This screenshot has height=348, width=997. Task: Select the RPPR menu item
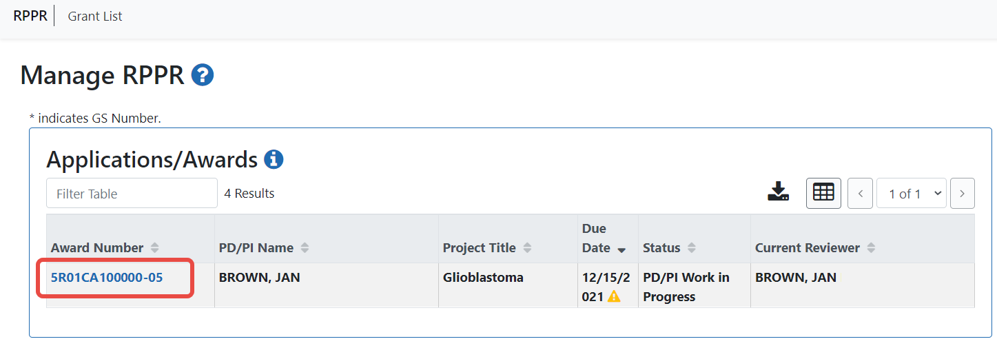pyautogui.click(x=30, y=16)
